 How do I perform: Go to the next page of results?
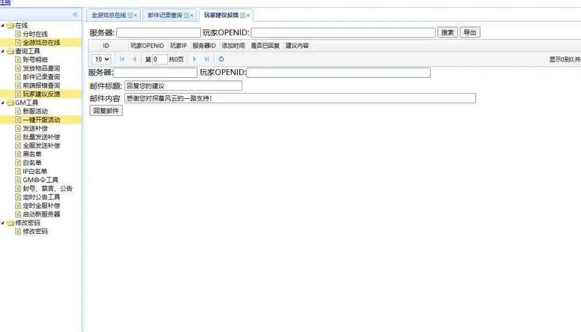[x=195, y=59]
